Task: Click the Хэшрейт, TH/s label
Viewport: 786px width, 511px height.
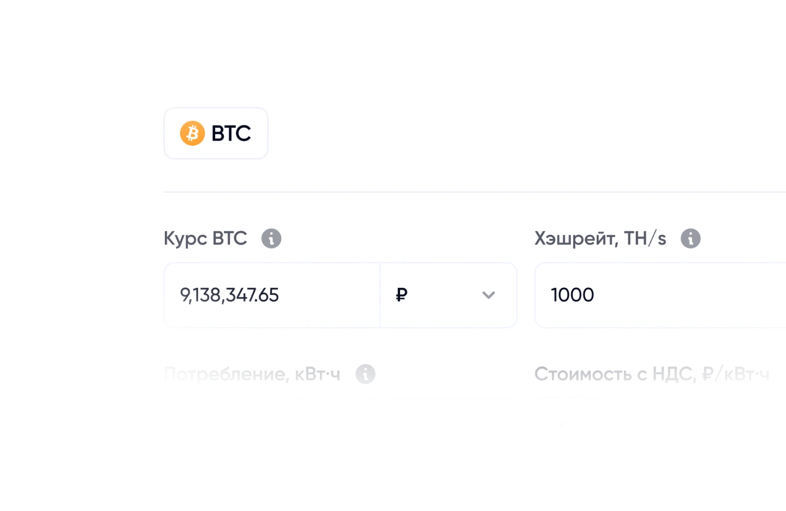Action: coord(600,239)
